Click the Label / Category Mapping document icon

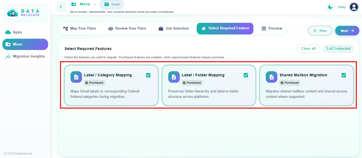(x=76, y=77)
